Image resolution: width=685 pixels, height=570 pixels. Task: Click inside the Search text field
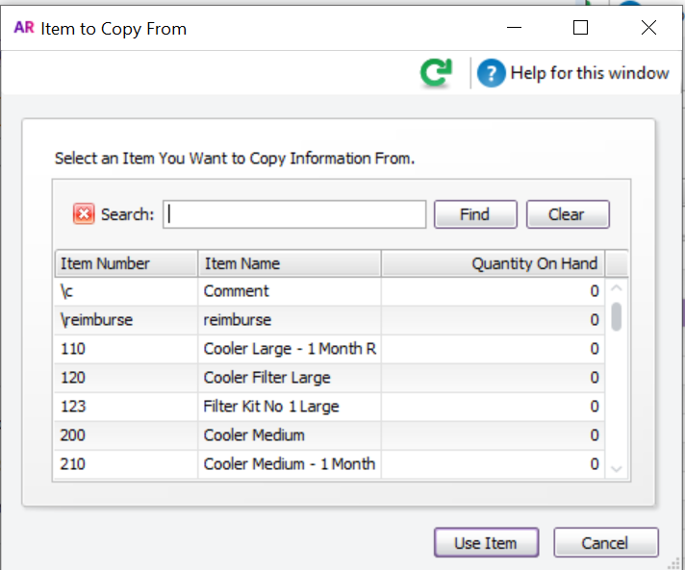tap(294, 214)
